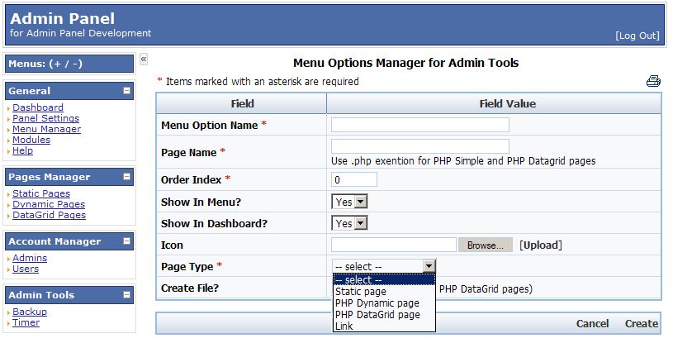Click the Browse button for Icon
Viewport: 673px width, 343px height.
(486, 245)
